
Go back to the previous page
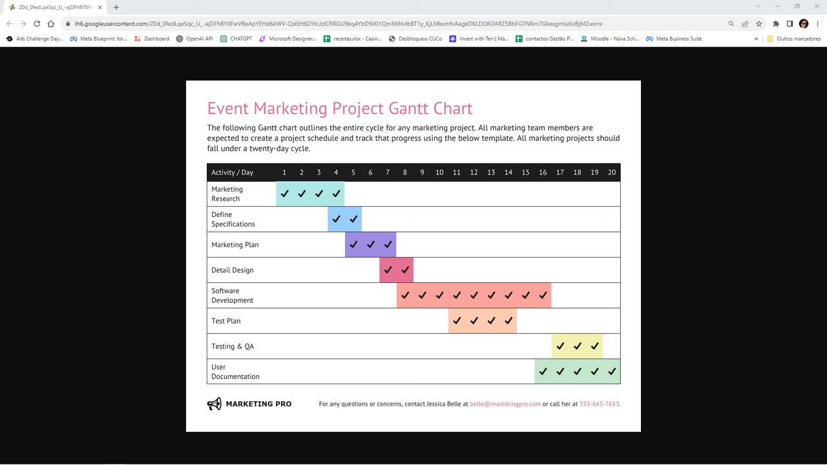9,23
